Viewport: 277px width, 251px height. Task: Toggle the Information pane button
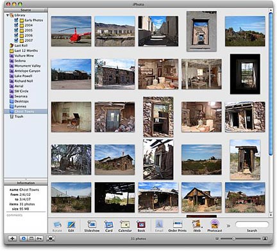(x=23, y=238)
